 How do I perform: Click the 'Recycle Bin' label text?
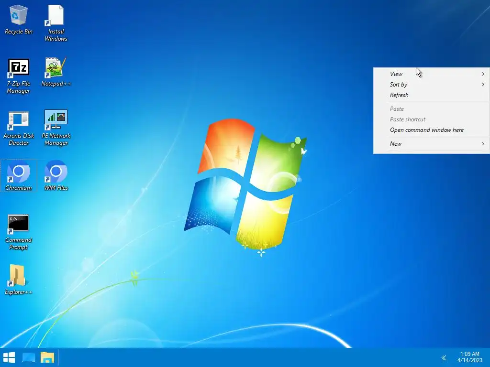tap(19, 32)
